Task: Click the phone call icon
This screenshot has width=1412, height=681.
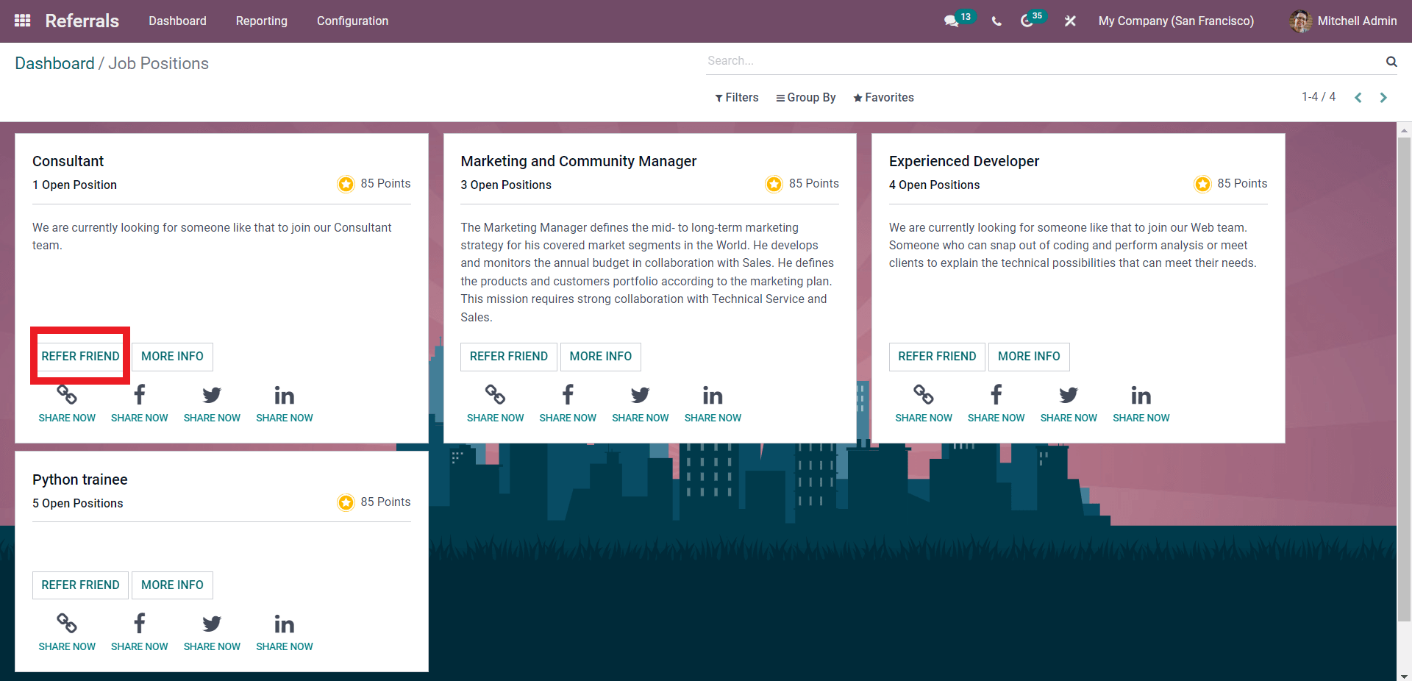Action: pos(996,21)
